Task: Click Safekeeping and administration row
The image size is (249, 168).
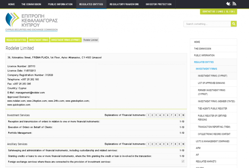Action: coord(96,150)
